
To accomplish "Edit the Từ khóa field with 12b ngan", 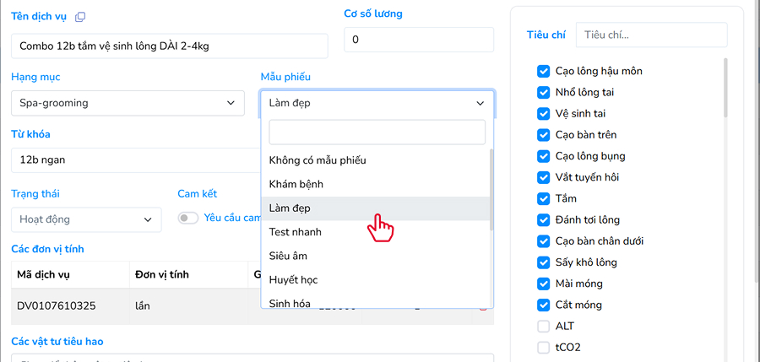I will point(136,160).
